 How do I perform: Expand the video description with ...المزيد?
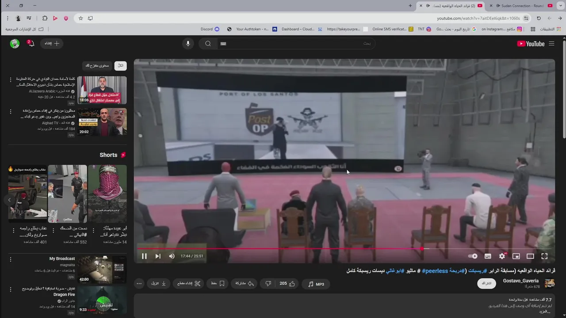545,311
